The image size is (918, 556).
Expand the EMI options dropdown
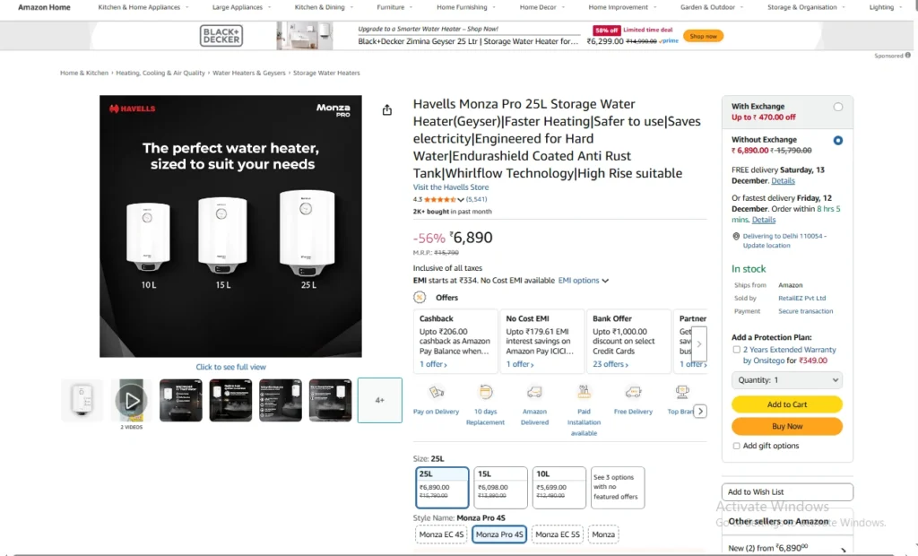[x=584, y=281]
